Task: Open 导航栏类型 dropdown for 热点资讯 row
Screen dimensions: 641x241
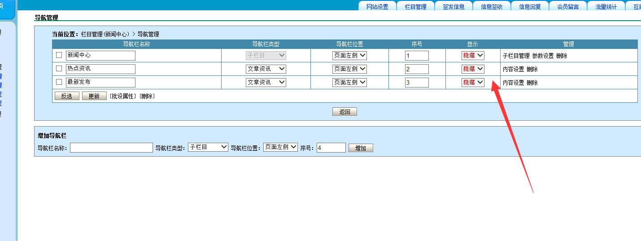Action: pos(266,69)
